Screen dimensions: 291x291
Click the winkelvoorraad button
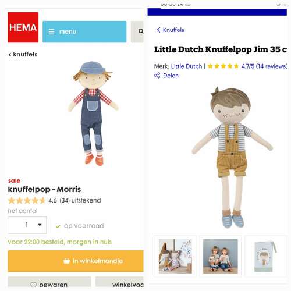tap(119, 282)
